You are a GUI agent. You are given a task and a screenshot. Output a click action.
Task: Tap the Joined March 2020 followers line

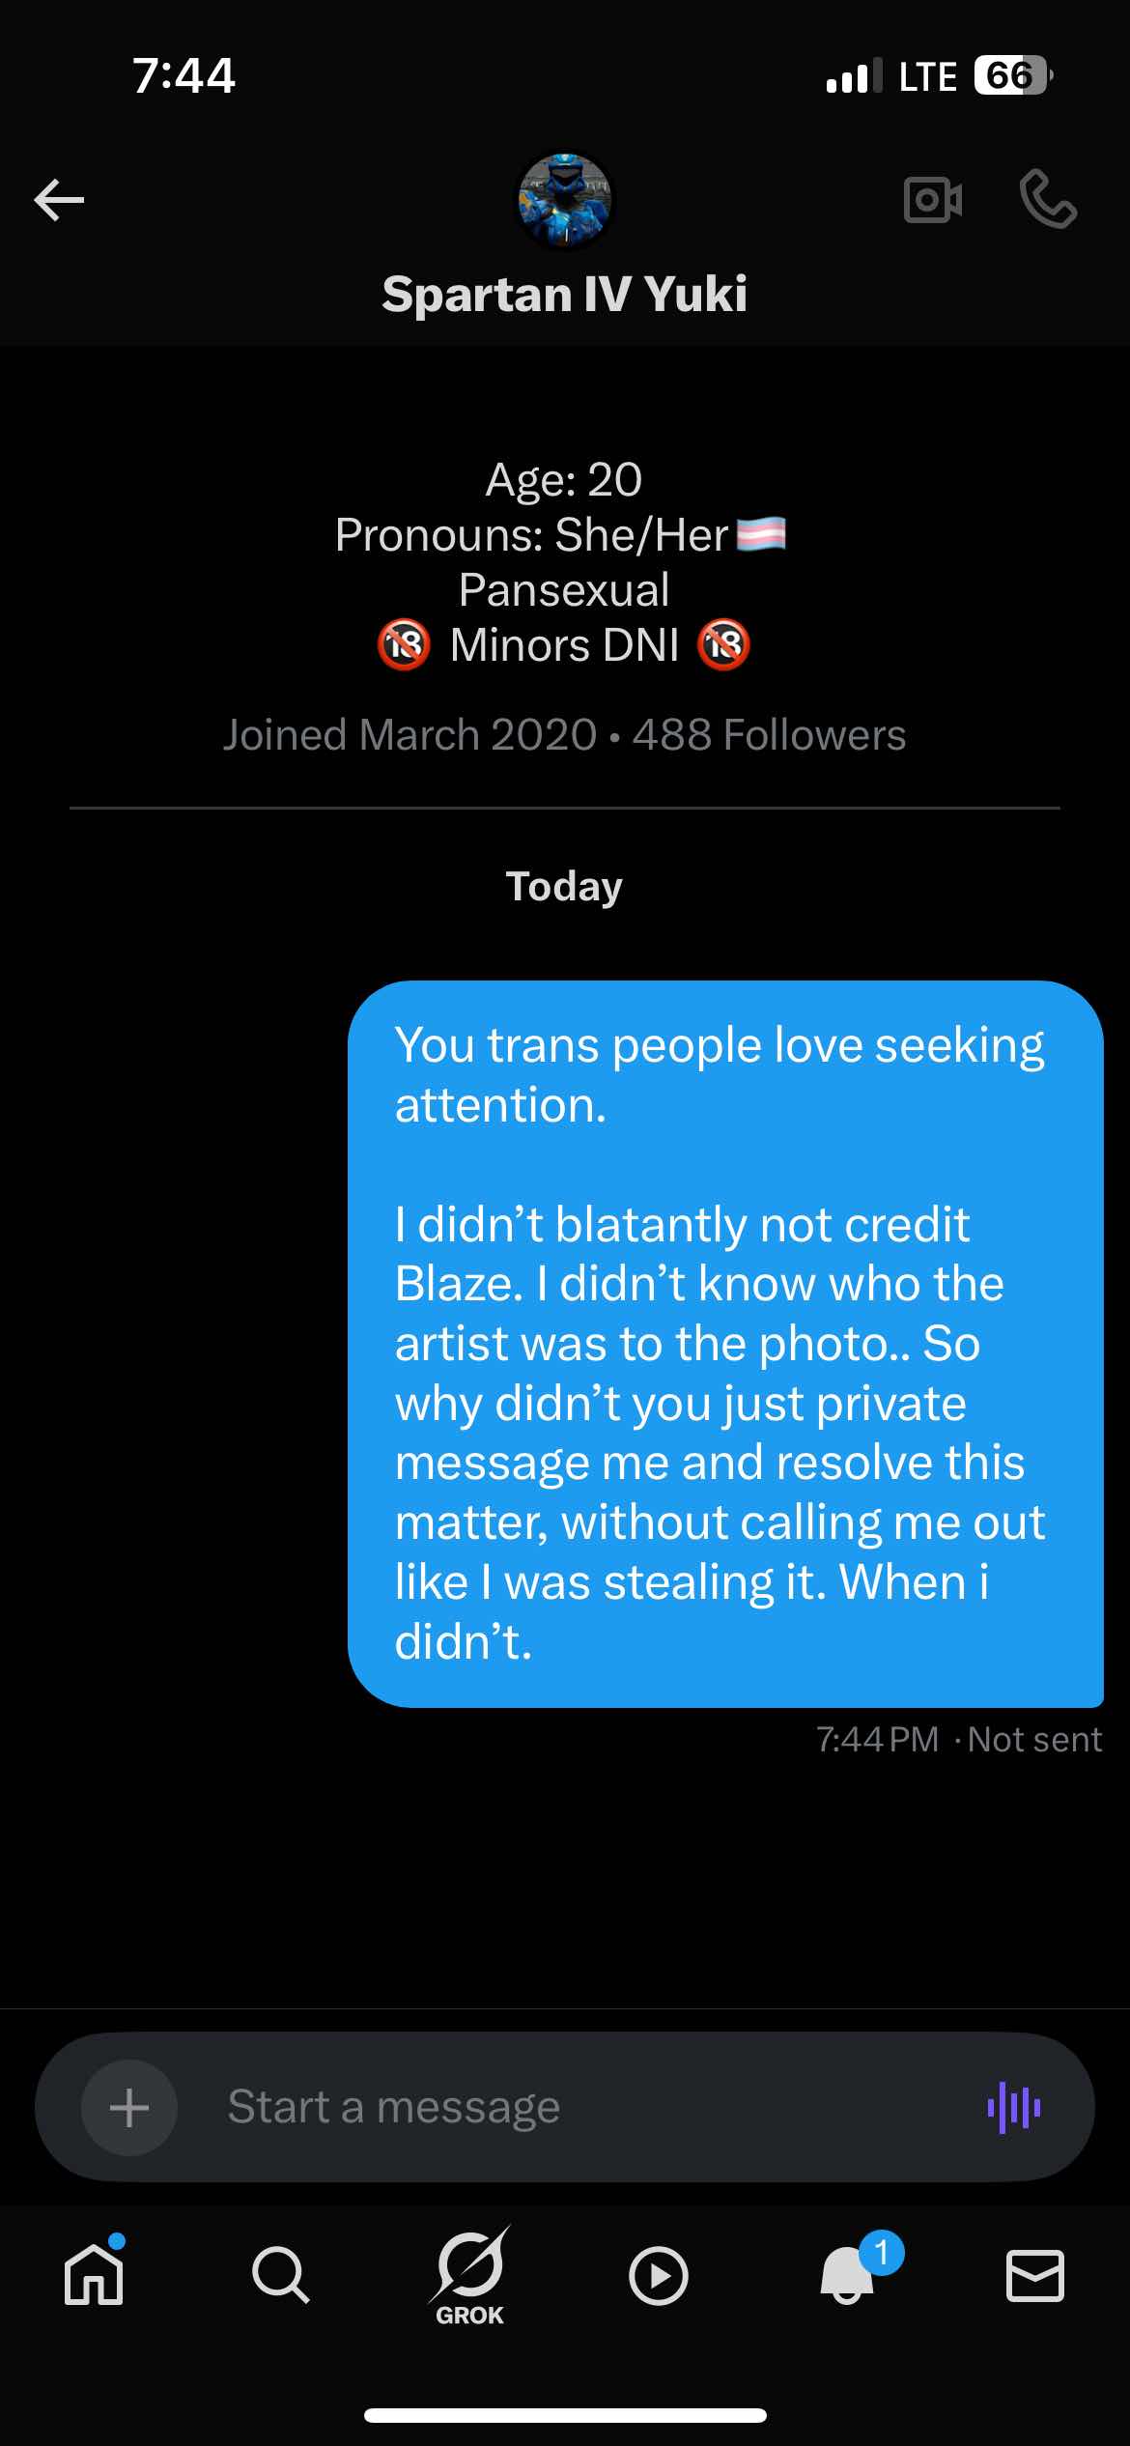[x=564, y=735]
